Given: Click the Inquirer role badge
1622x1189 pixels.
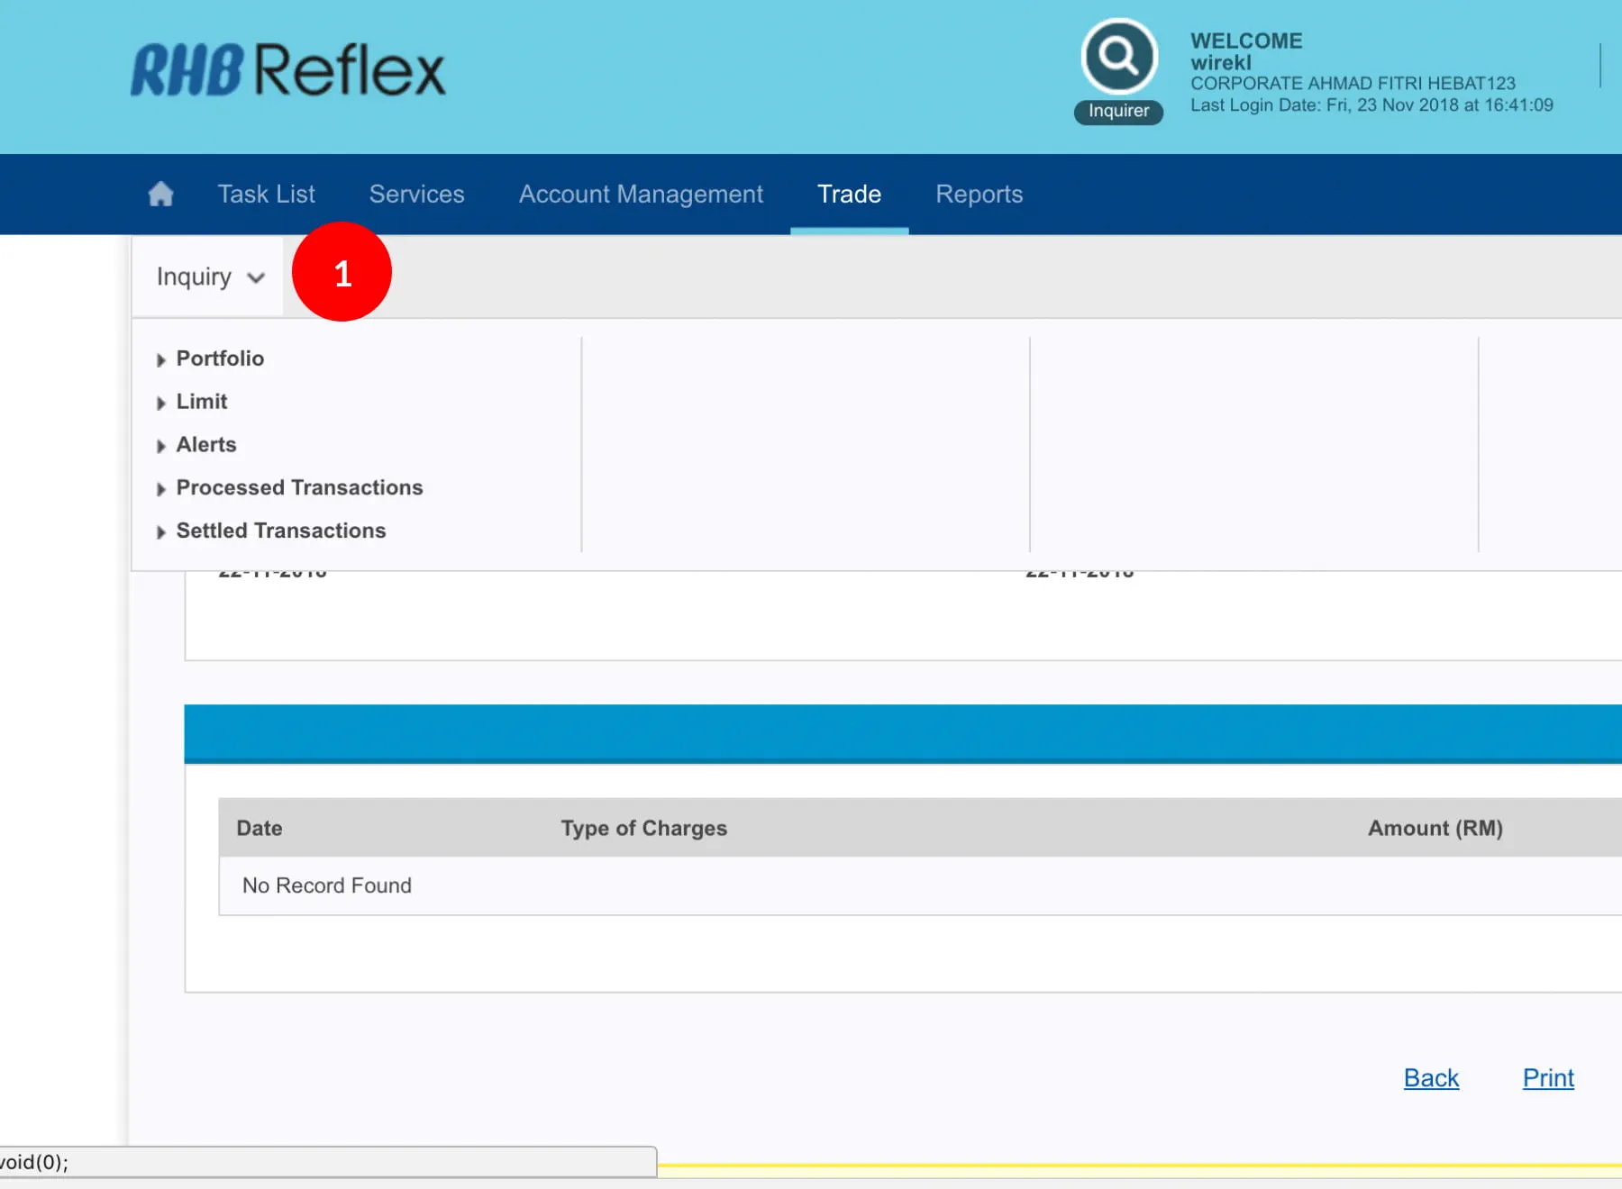Looking at the screenshot, I should coord(1118,111).
